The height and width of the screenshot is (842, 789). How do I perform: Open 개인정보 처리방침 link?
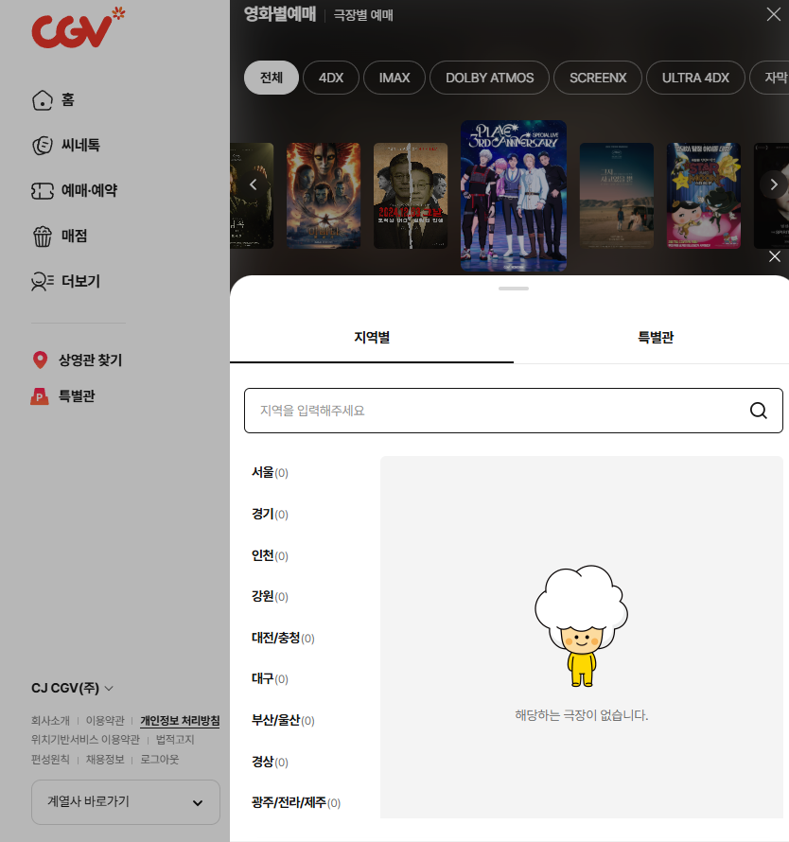coord(180,721)
